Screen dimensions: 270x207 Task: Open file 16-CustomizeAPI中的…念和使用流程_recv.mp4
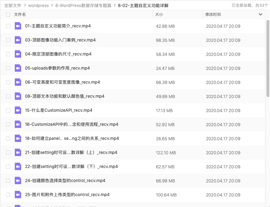(71, 124)
